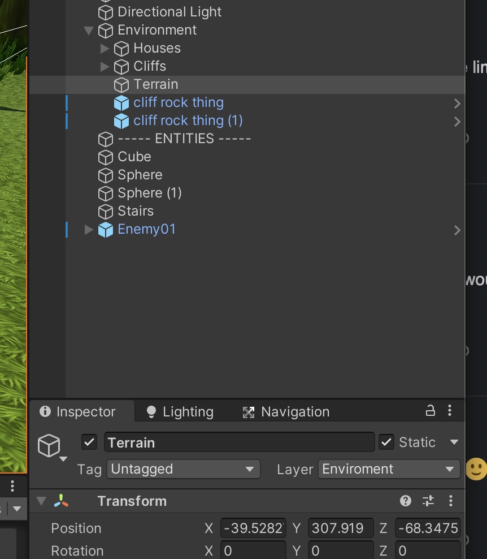Open Transform presets icon
Screen dimensions: 487x559
(x=428, y=501)
